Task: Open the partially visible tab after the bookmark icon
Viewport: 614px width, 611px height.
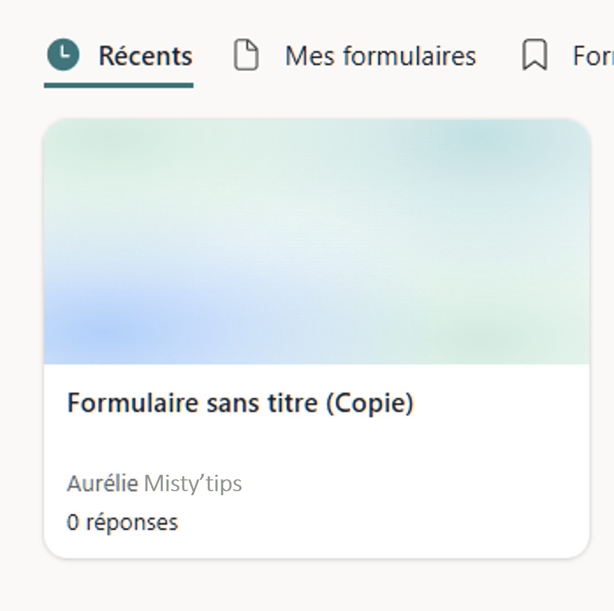Action: (x=593, y=55)
